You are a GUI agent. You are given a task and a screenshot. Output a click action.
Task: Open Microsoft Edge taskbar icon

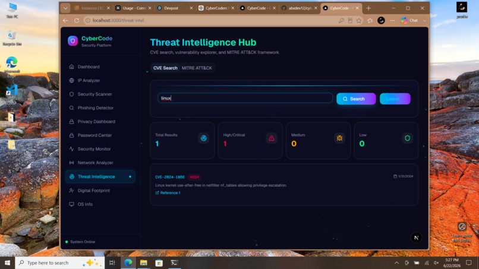(128, 262)
